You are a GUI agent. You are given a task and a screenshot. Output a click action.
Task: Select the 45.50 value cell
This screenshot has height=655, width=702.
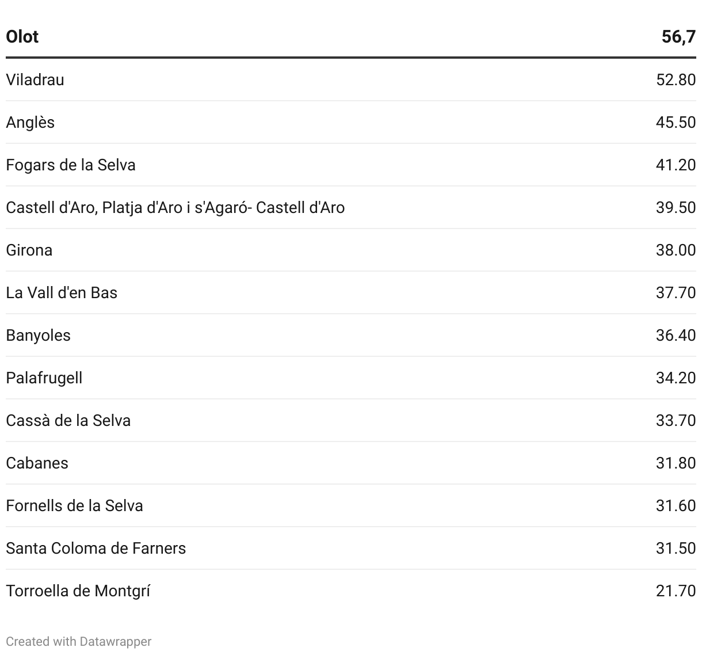pos(676,122)
